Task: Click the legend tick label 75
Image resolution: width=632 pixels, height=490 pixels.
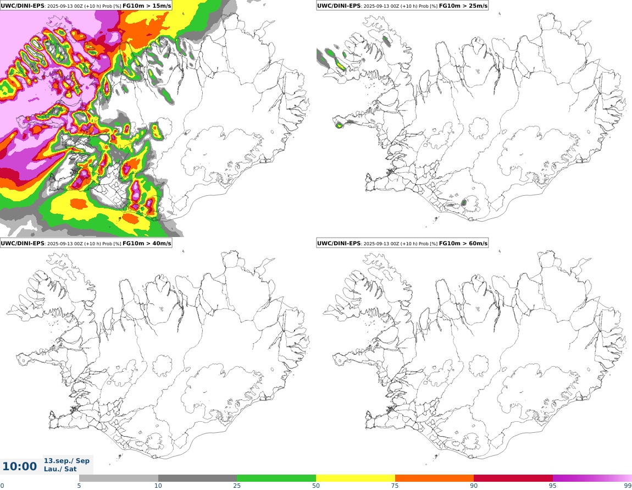Action: point(395,486)
